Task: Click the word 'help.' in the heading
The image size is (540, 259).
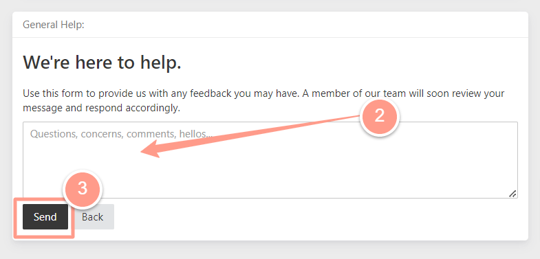Action: pyautogui.click(x=160, y=63)
